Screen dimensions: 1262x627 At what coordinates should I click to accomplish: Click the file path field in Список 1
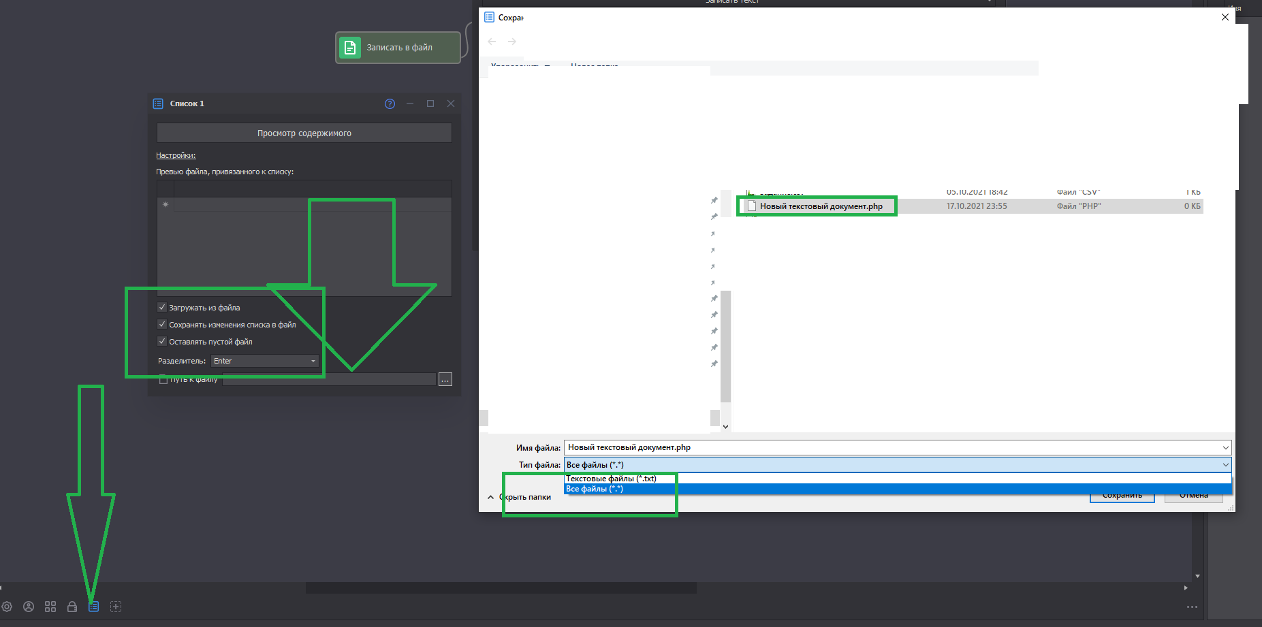(329, 379)
